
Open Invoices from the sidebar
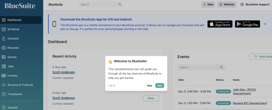[x=21, y=76]
